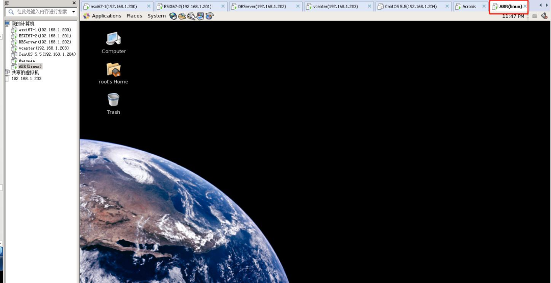Launch the fourth panel launcher monitor icon
The width and height of the screenshot is (551, 283).
pos(201,16)
